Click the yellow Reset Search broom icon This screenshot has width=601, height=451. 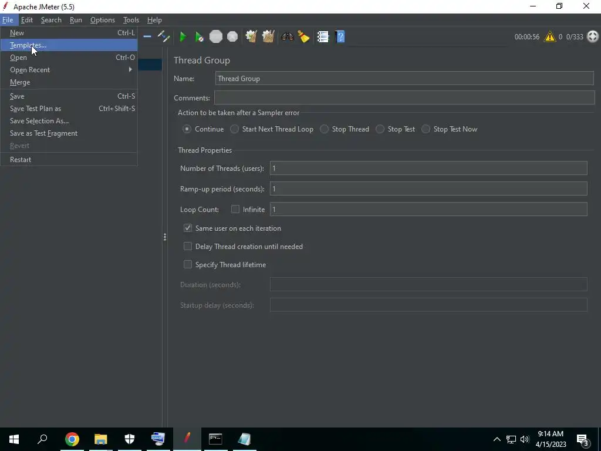pos(303,37)
